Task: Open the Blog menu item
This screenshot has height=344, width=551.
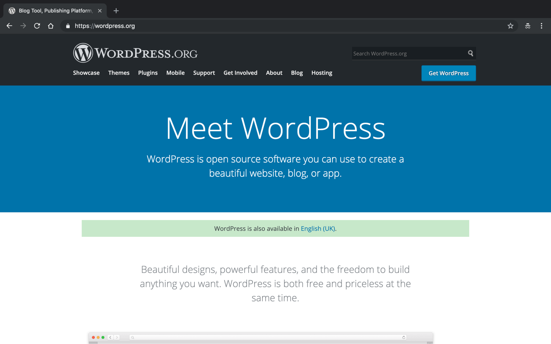Action: (x=297, y=73)
